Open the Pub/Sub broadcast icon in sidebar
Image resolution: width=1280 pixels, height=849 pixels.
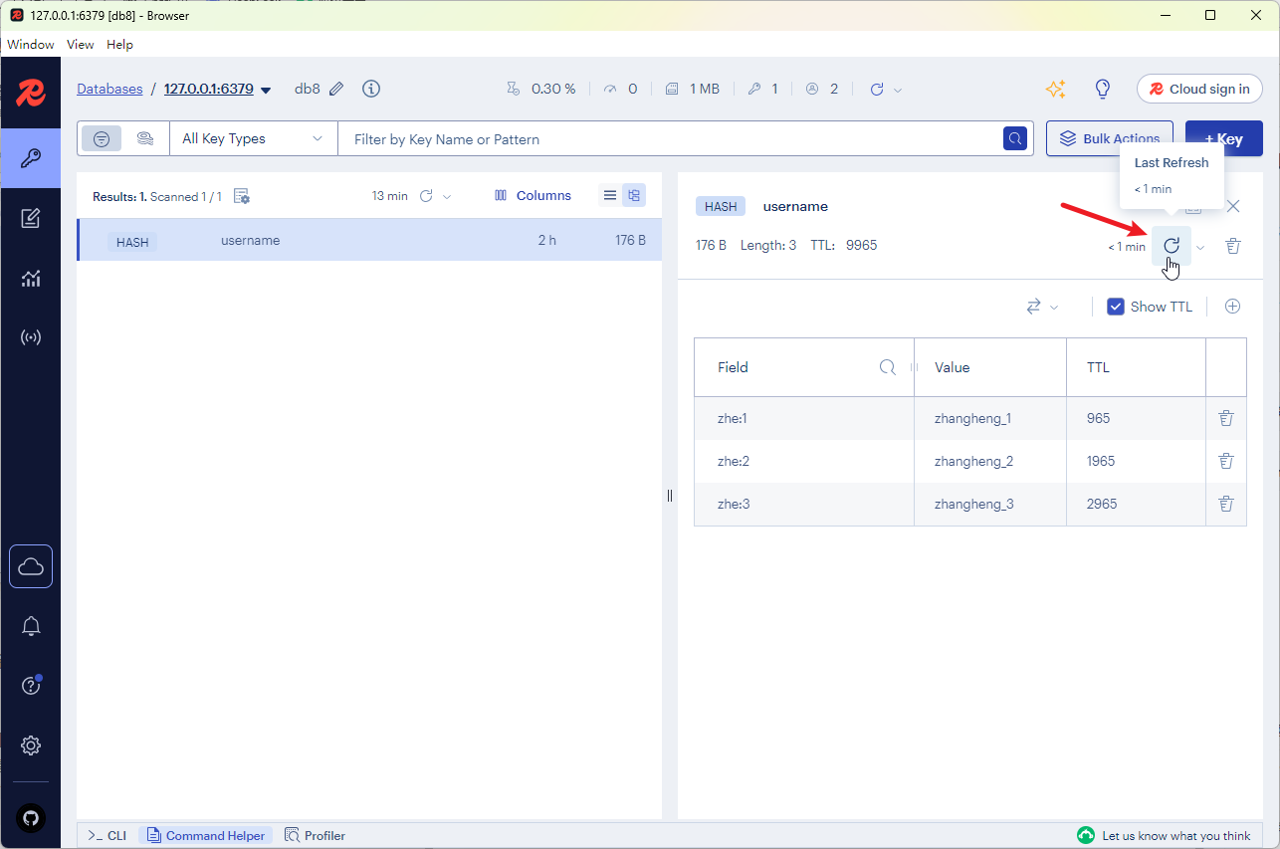tap(31, 337)
